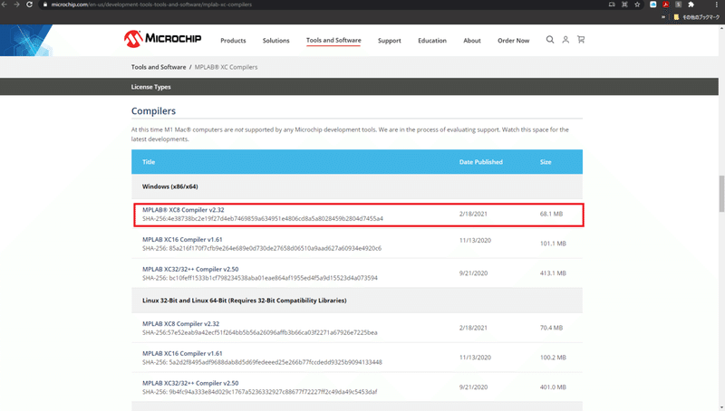The image size is (725, 411).
Task: Click the Windows (x86/x64) section row
Action: coord(357,186)
